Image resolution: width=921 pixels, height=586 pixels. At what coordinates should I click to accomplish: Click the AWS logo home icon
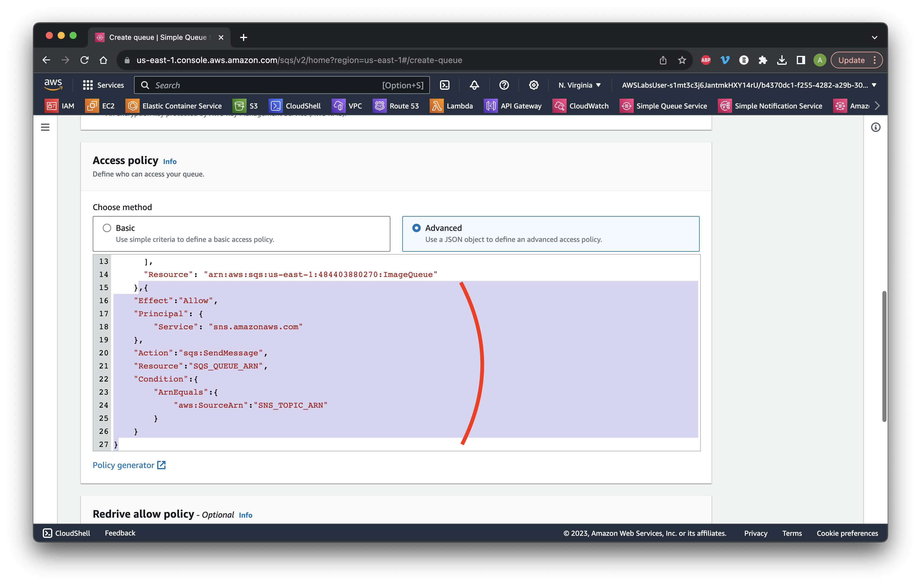(53, 84)
